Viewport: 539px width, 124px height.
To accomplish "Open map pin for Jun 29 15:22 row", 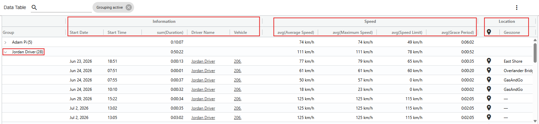I will pos(489,99).
